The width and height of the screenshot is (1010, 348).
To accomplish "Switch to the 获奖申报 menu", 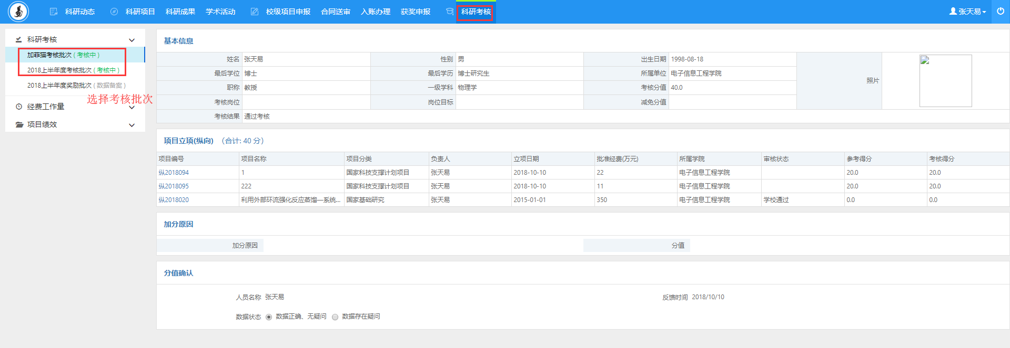I will click(415, 12).
